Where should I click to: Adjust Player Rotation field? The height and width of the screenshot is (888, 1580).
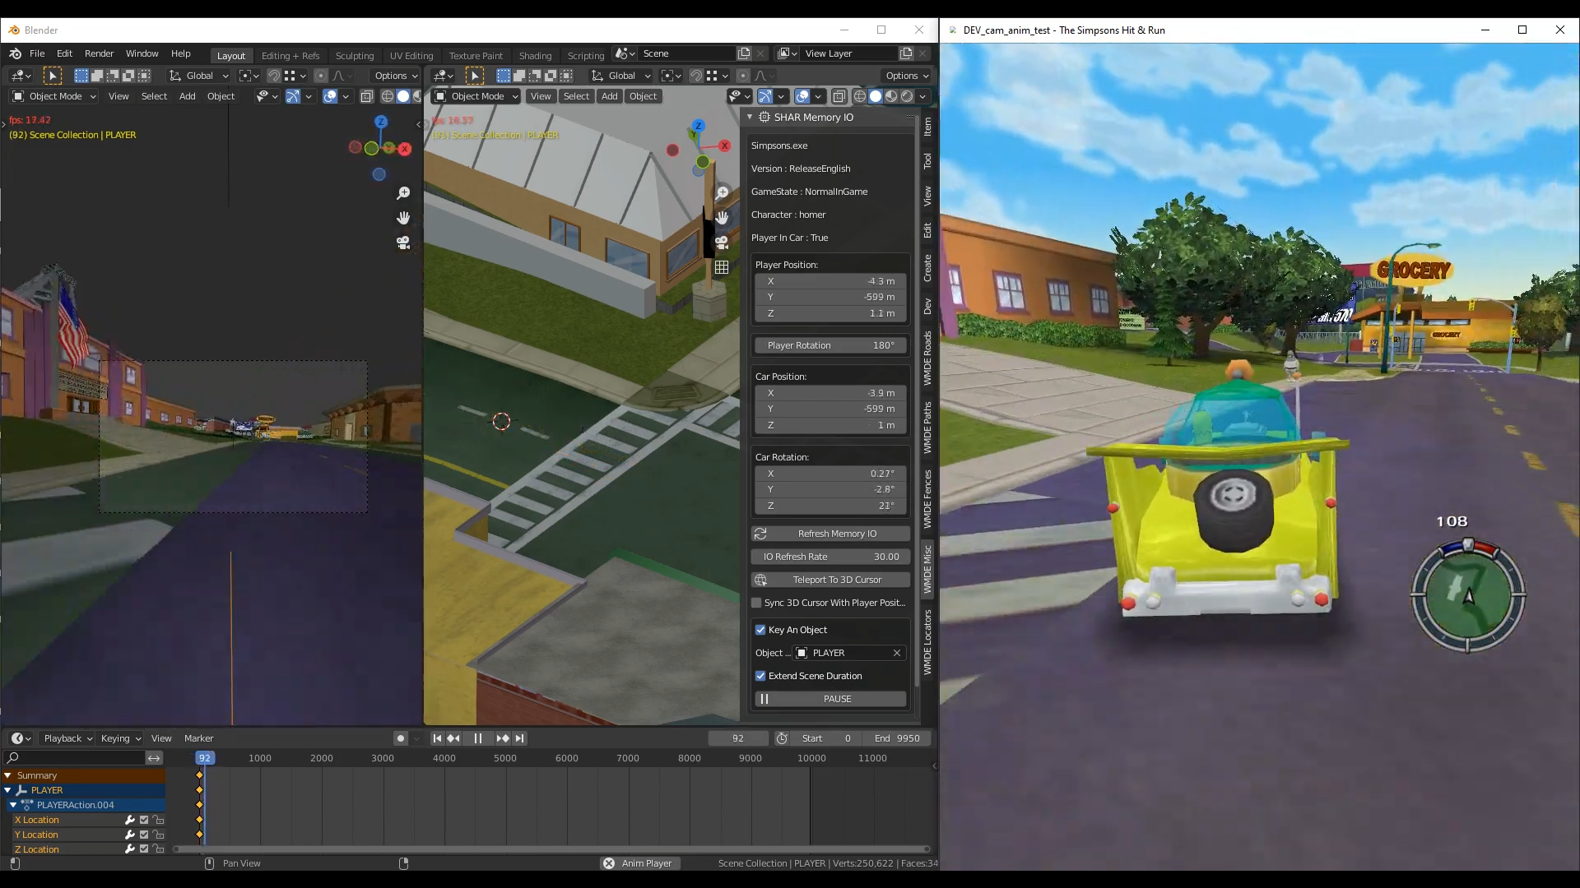830,345
